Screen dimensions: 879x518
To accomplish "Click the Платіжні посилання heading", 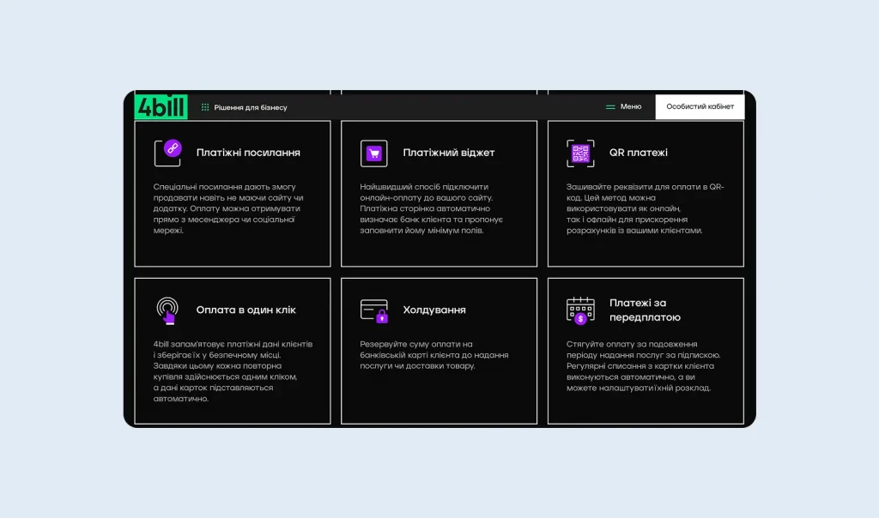I will click(x=248, y=152).
